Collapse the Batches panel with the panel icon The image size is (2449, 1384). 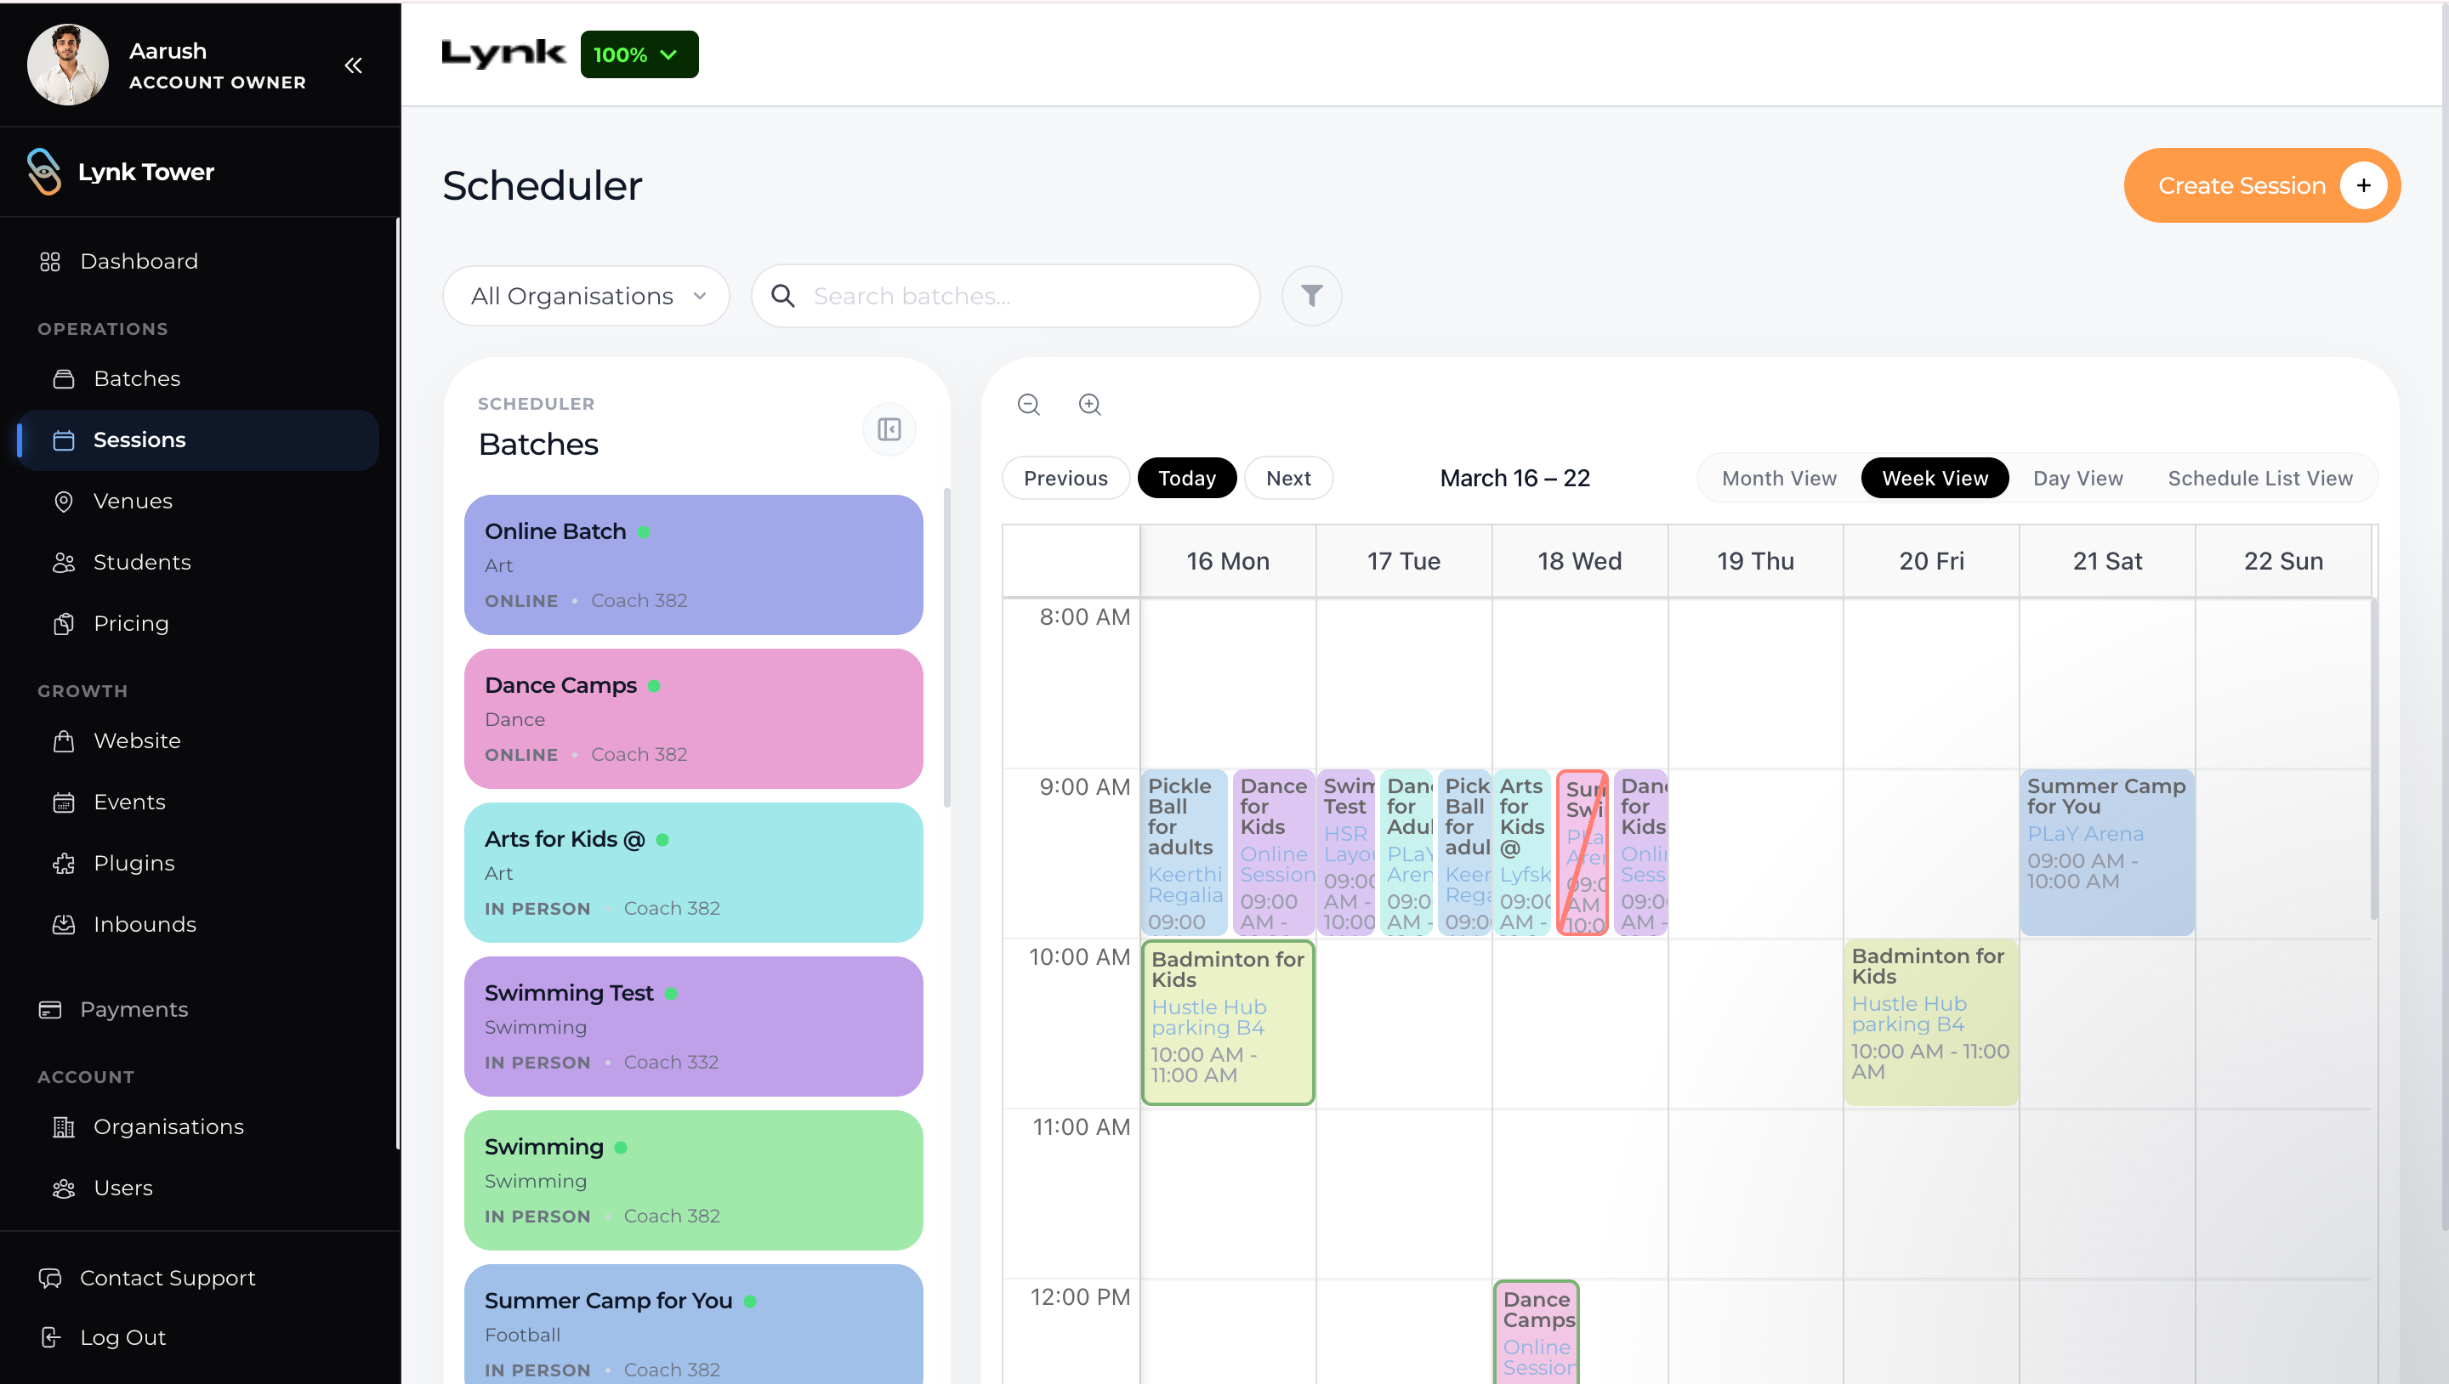click(x=889, y=429)
